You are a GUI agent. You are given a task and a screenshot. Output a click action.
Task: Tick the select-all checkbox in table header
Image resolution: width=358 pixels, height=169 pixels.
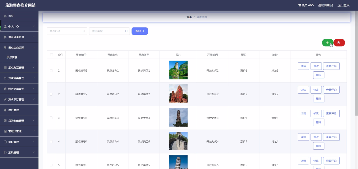[x=51, y=55]
